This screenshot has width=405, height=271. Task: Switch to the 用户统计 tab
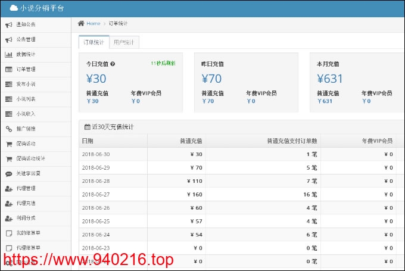(x=124, y=42)
